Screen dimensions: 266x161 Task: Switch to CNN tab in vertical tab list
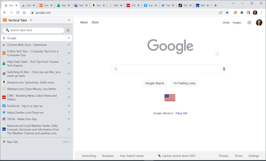point(32,97)
